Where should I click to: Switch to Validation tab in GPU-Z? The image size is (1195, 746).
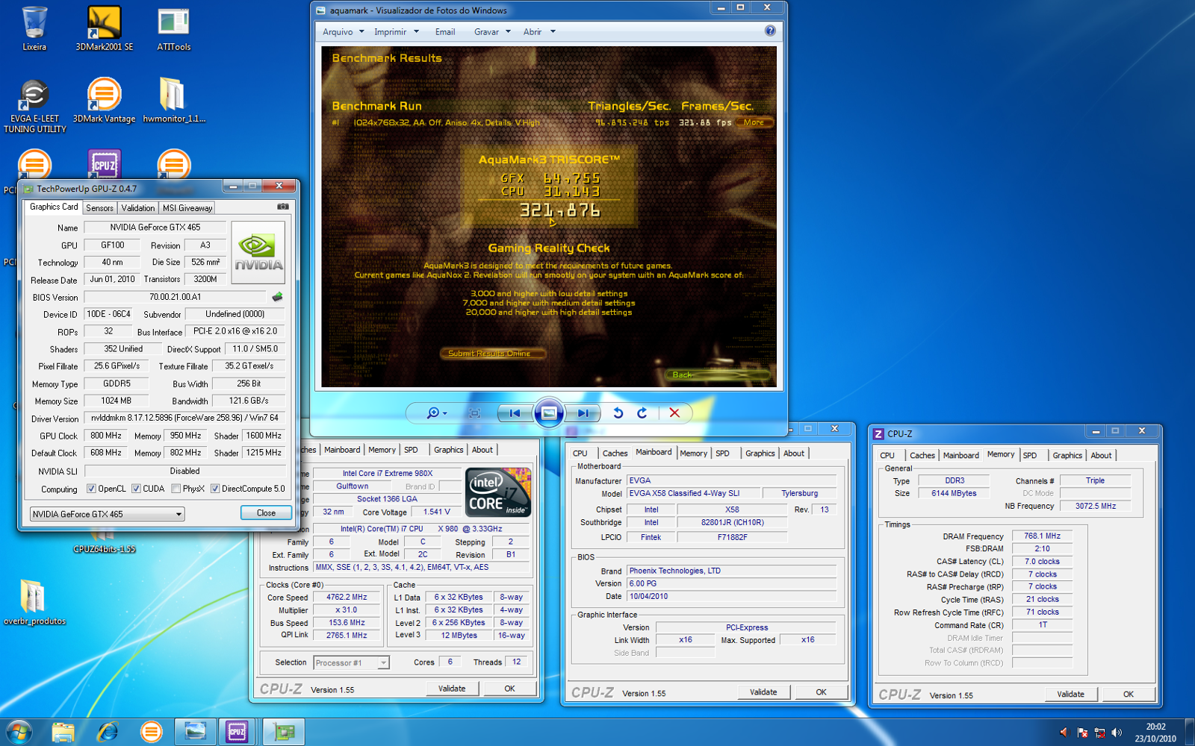click(x=138, y=208)
